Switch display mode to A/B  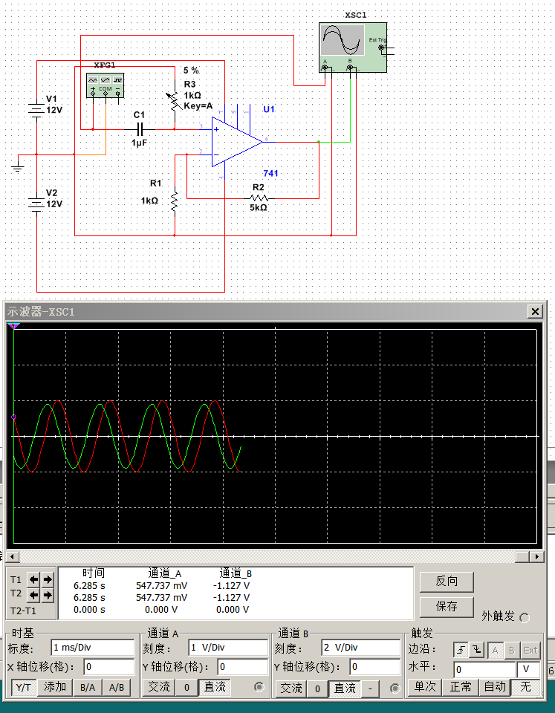[x=117, y=687]
